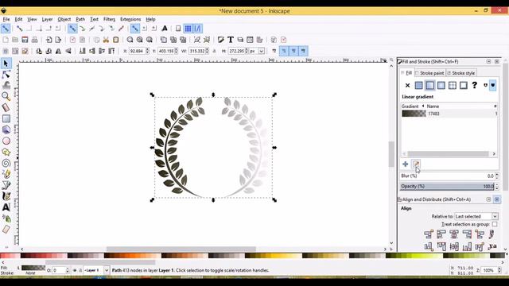This screenshot has height=286, width=509.
Task: Click the Duplicate selected objects icon
Action: click(x=164, y=40)
